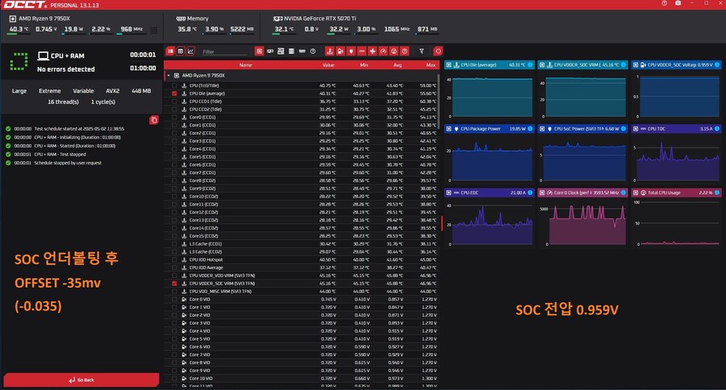This screenshot has height=390, width=726.
Task: Click inside the Filter text field
Action: (223, 52)
